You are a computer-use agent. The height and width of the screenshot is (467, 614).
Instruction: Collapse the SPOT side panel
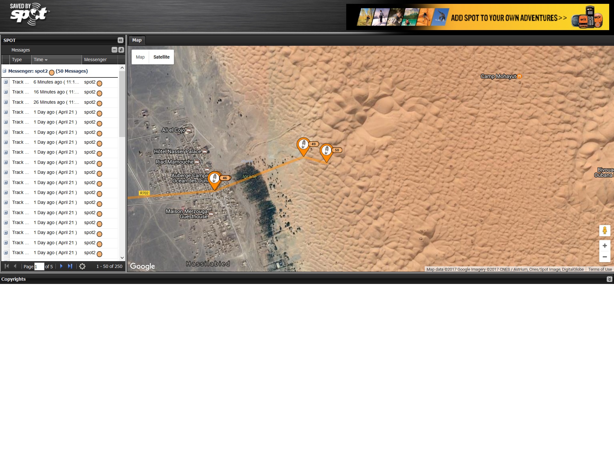pyautogui.click(x=120, y=40)
